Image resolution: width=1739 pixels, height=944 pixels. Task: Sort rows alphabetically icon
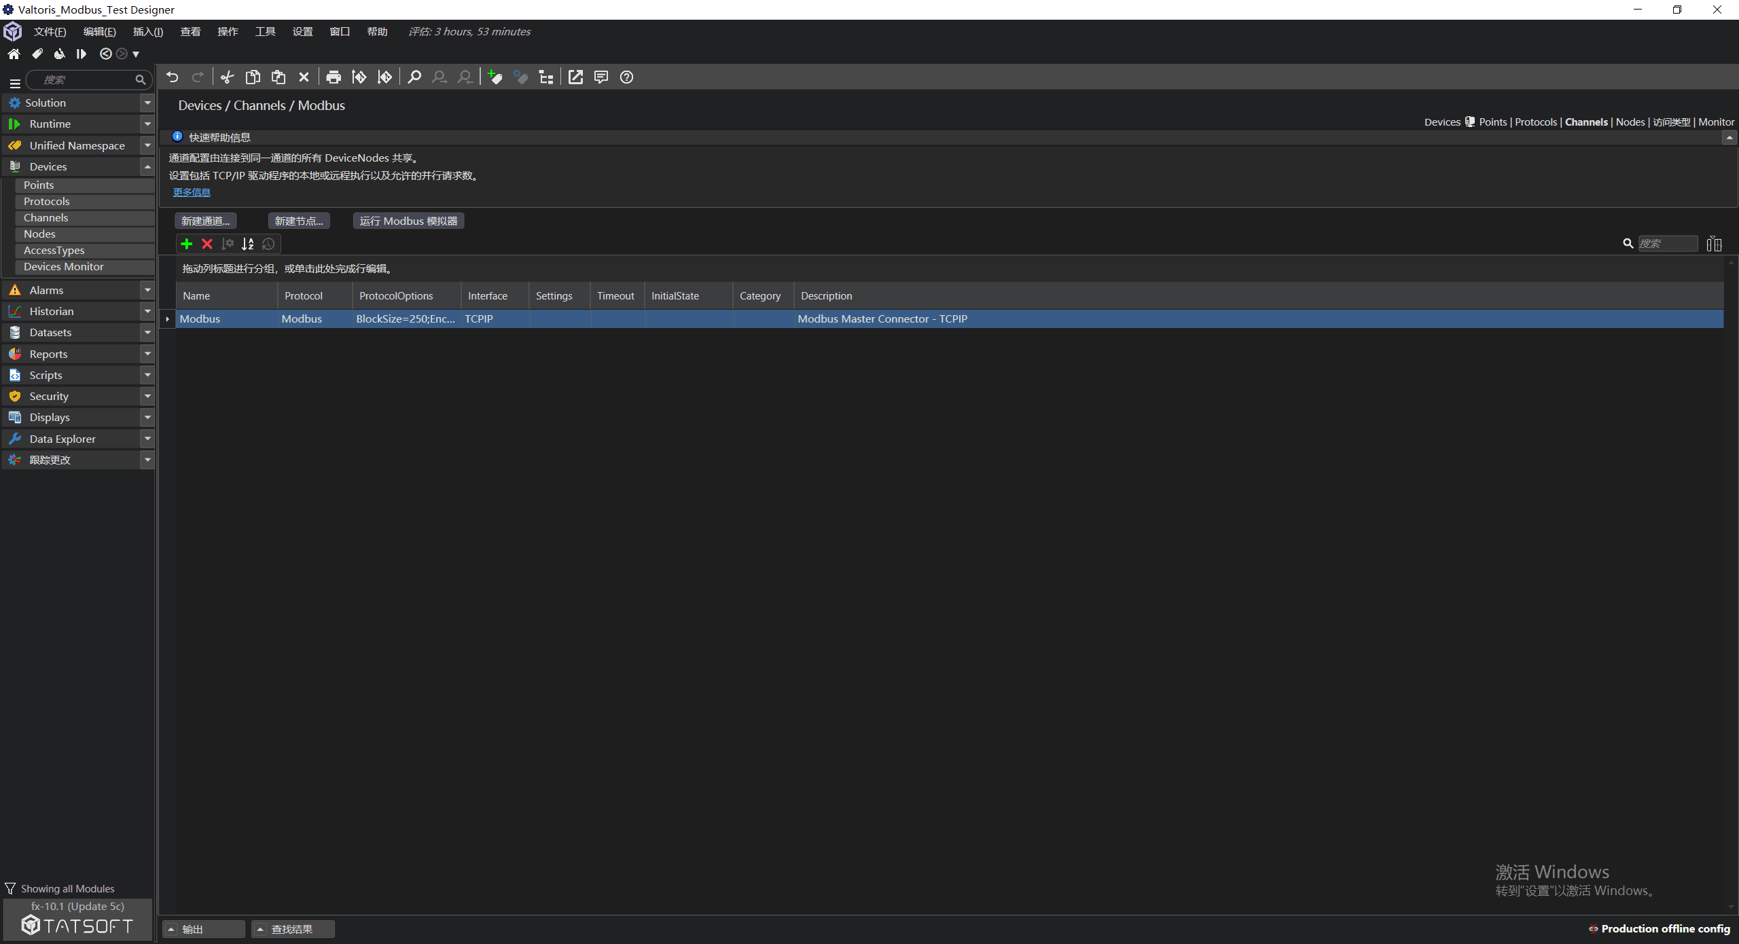(x=248, y=244)
